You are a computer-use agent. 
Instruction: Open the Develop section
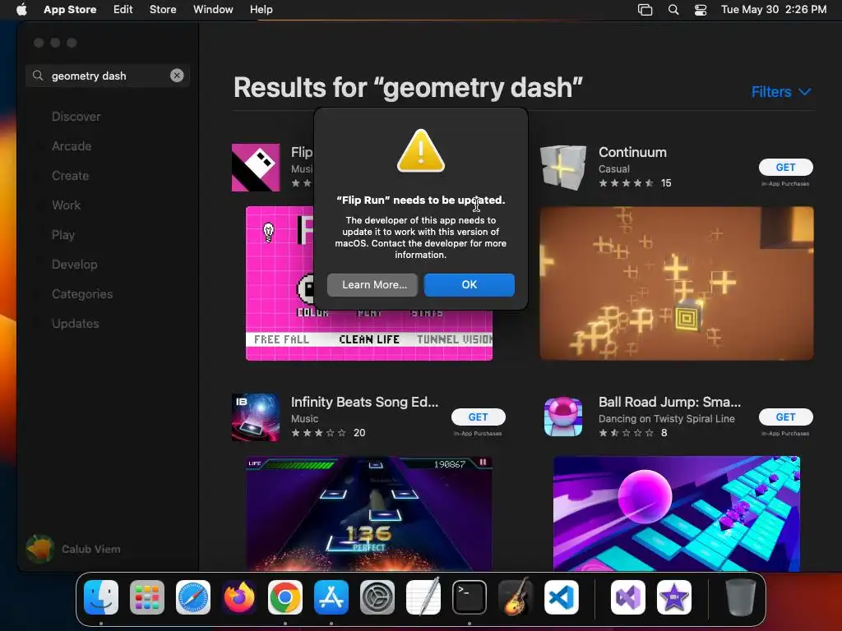point(74,264)
